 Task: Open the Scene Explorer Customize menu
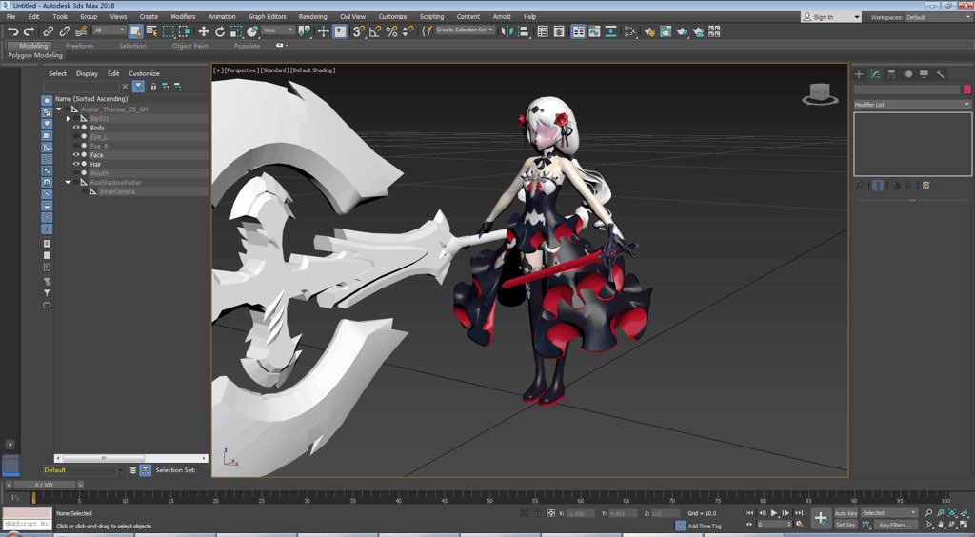[x=145, y=73]
